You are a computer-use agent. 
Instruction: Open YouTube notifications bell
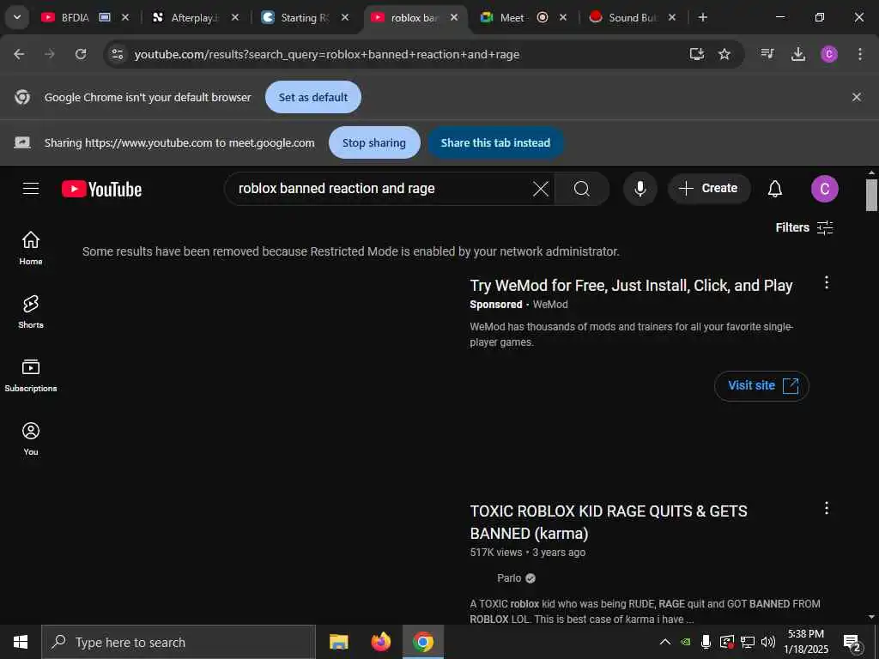(x=775, y=189)
